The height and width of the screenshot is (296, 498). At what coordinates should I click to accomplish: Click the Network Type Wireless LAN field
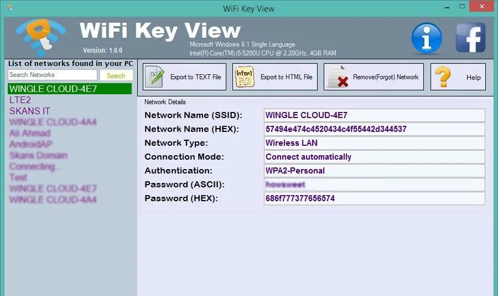pyautogui.click(x=375, y=143)
